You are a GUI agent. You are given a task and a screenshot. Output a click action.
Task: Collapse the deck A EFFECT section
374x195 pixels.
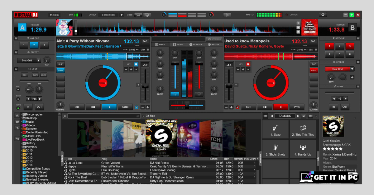click(x=17, y=52)
